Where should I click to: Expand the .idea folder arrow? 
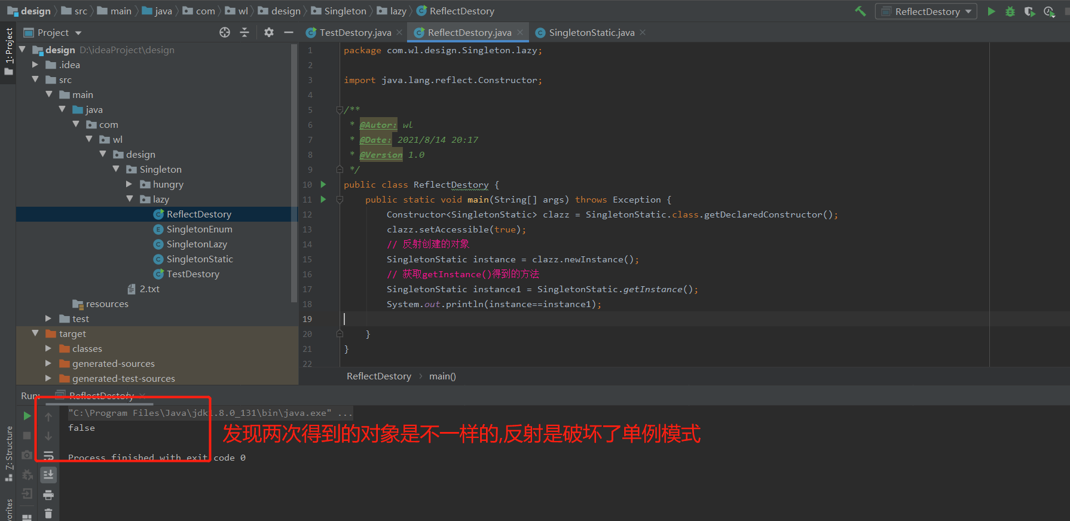(x=35, y=65)
